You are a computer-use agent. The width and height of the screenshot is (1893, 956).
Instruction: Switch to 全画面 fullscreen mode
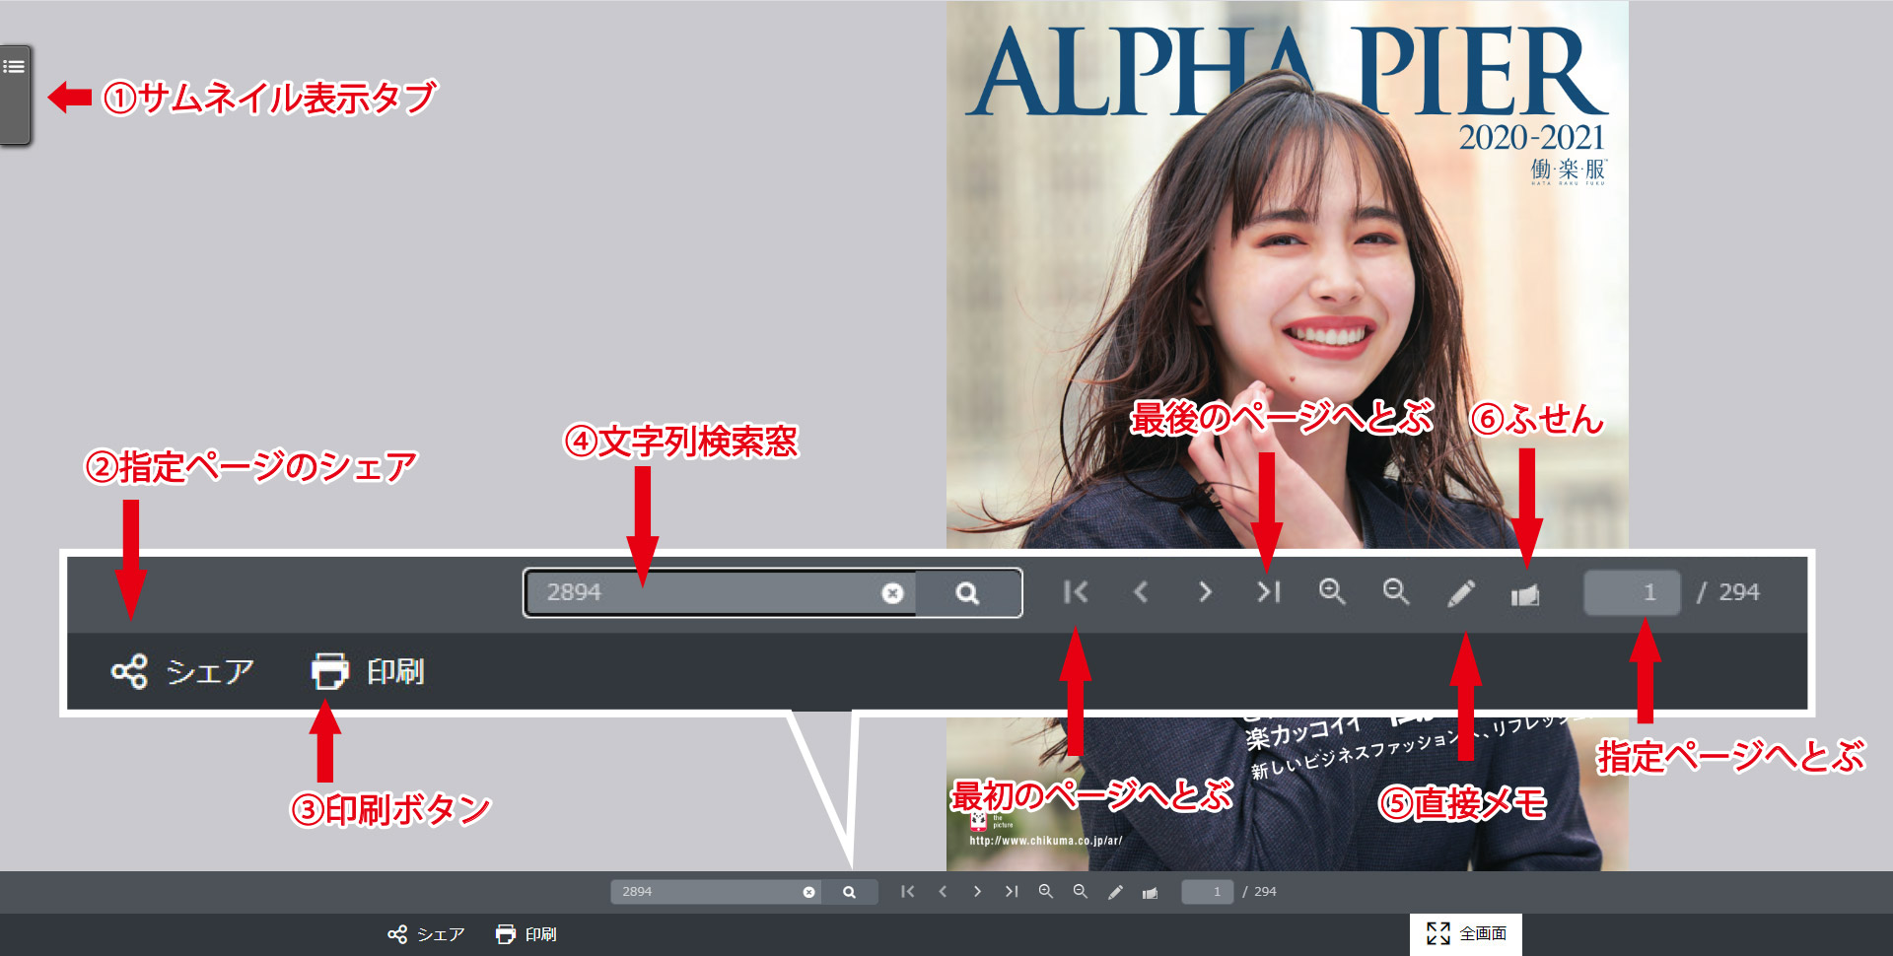coord(1466,933)
